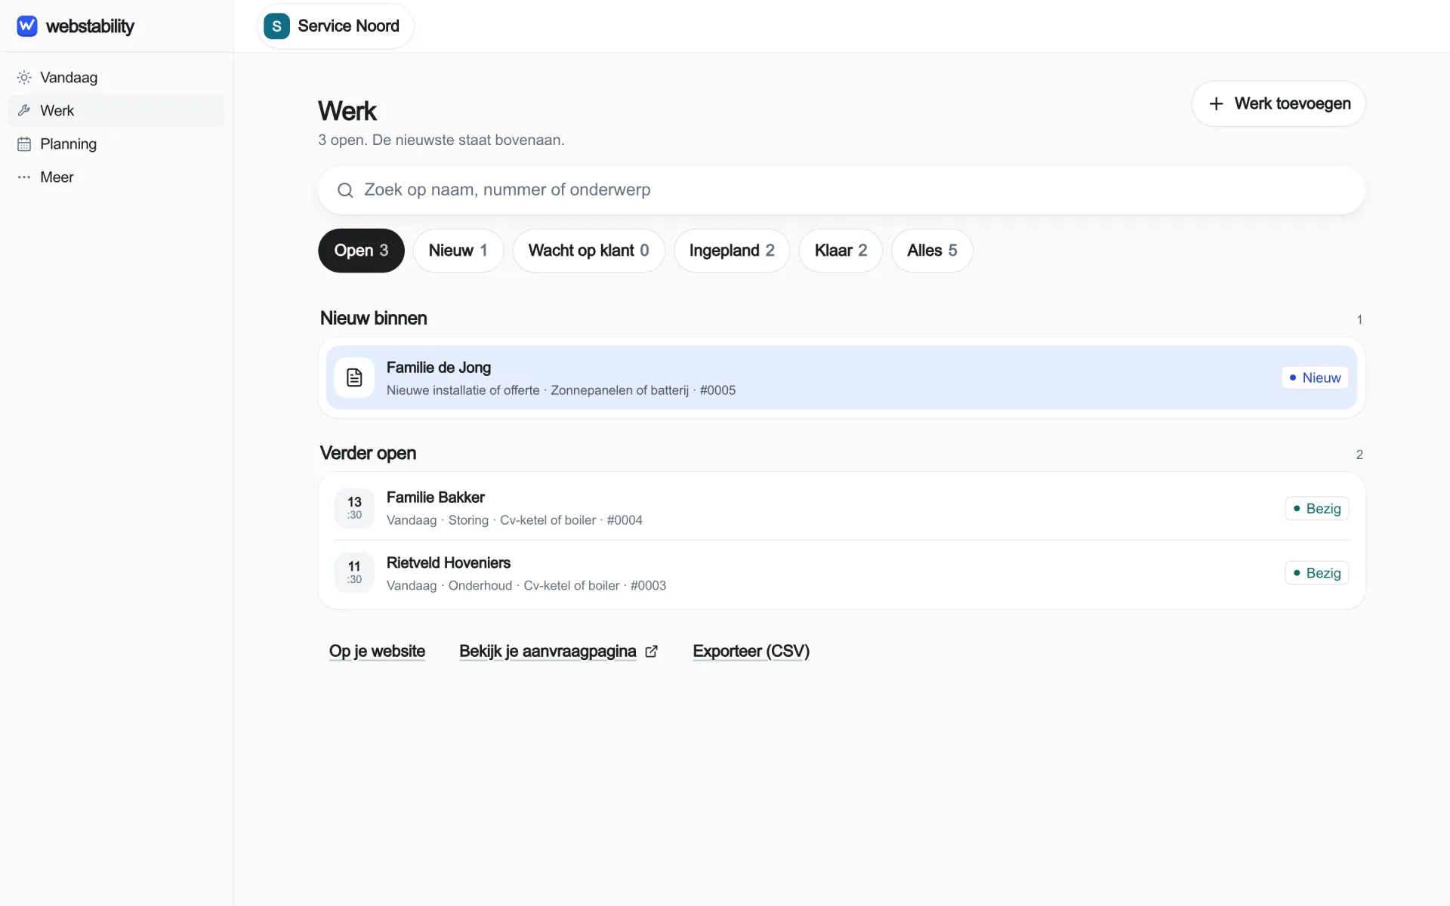The image size is (1450, 906).
Task: Open the Op je website link
Action: click(377, 652)
